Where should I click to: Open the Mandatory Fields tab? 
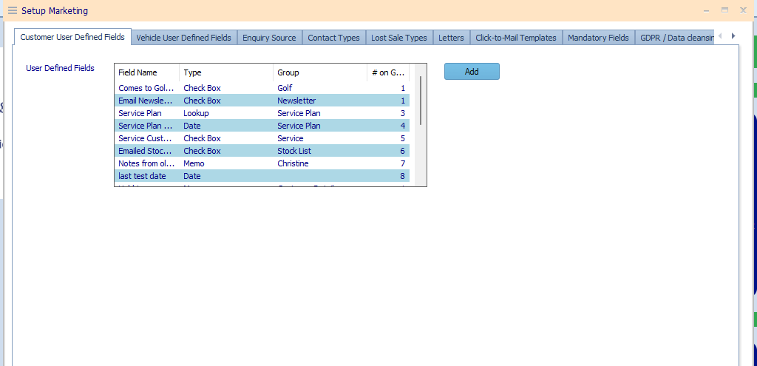tap(598, 38)
